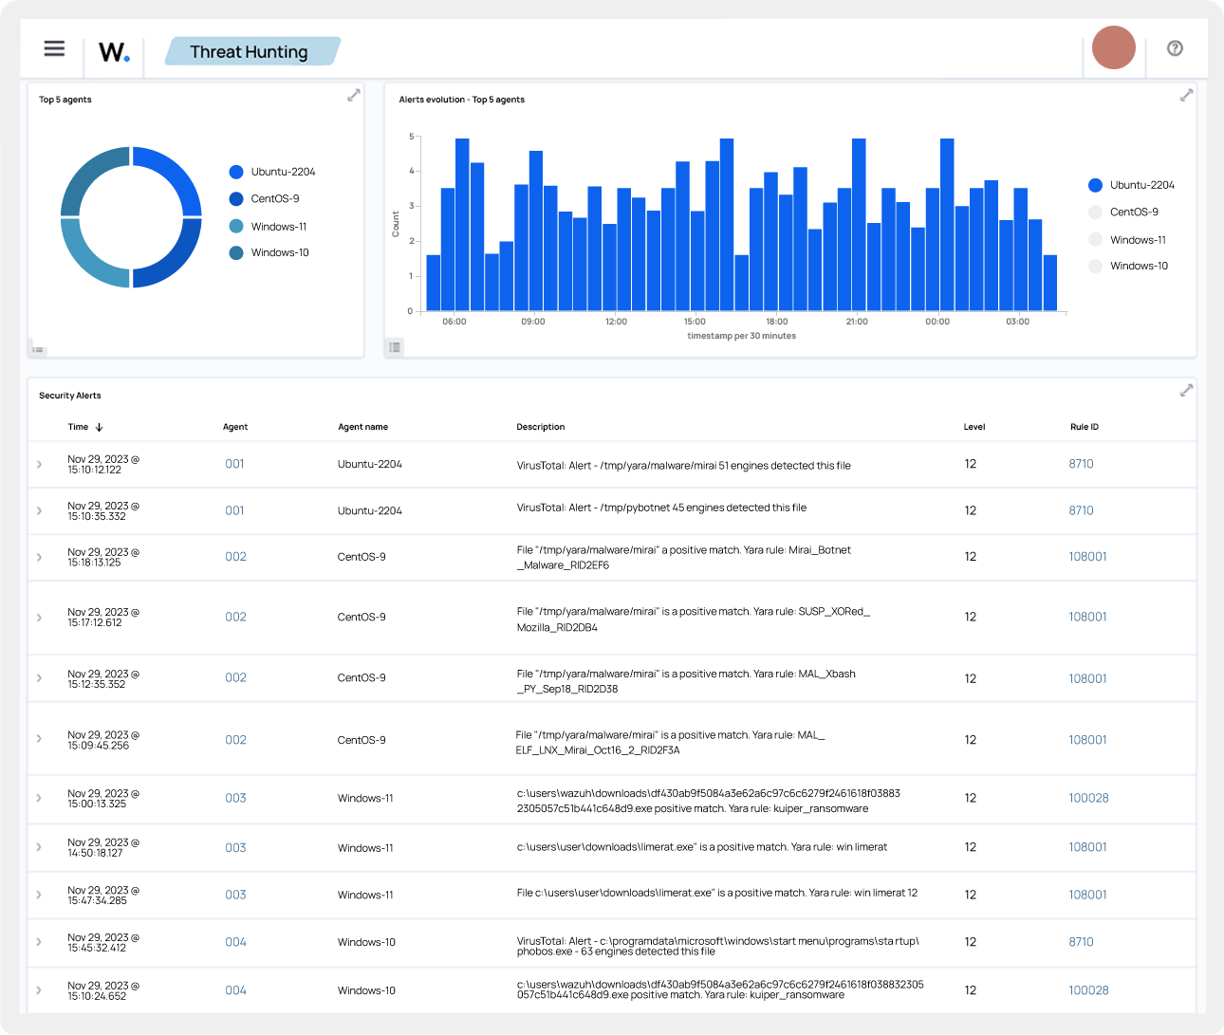Expand the Security Alerts panel fullscreen
Viewport: 1224px width, 1035px height.
(1186, 390)
